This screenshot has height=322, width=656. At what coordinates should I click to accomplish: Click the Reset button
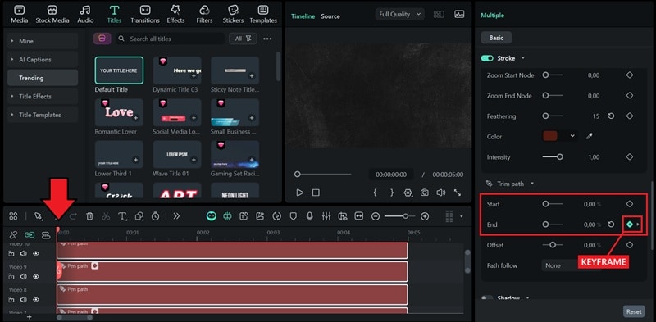634,311
